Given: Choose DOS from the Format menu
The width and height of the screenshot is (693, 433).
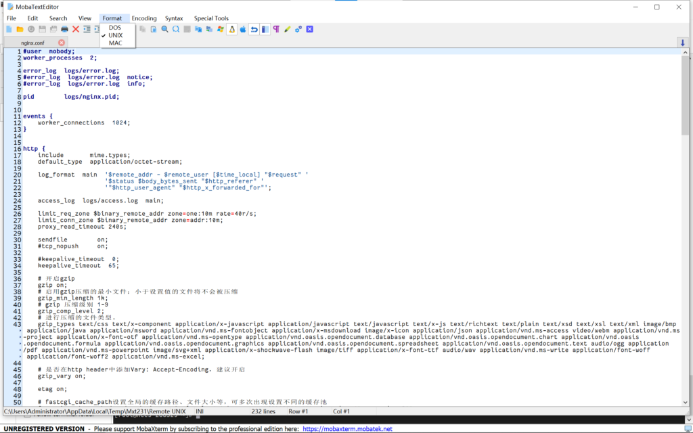Looking at the screenshot, I should point(114,28).
